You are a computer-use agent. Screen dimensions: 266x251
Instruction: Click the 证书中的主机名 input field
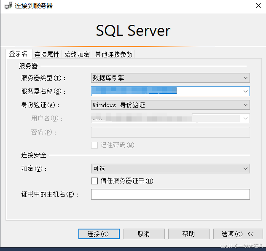170,194
